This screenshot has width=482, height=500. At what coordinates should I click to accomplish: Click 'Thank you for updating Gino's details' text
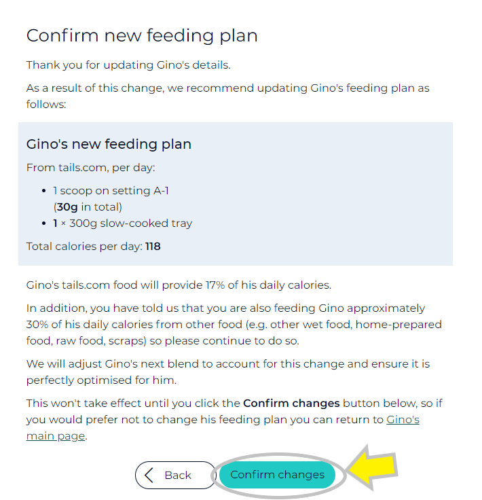click(x=128, y=65)
